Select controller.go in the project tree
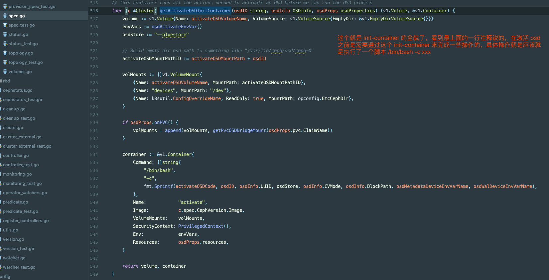549x280 pixels. pos(16,155)
